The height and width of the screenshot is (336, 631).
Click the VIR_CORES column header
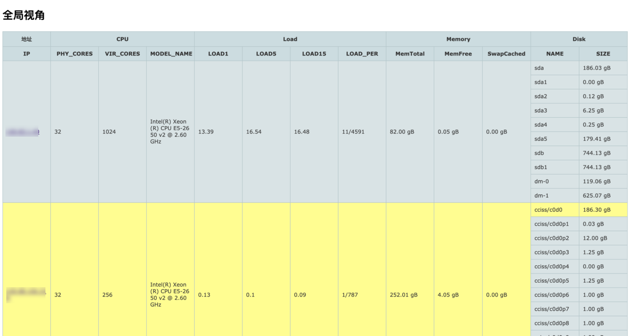click(122, 54)
